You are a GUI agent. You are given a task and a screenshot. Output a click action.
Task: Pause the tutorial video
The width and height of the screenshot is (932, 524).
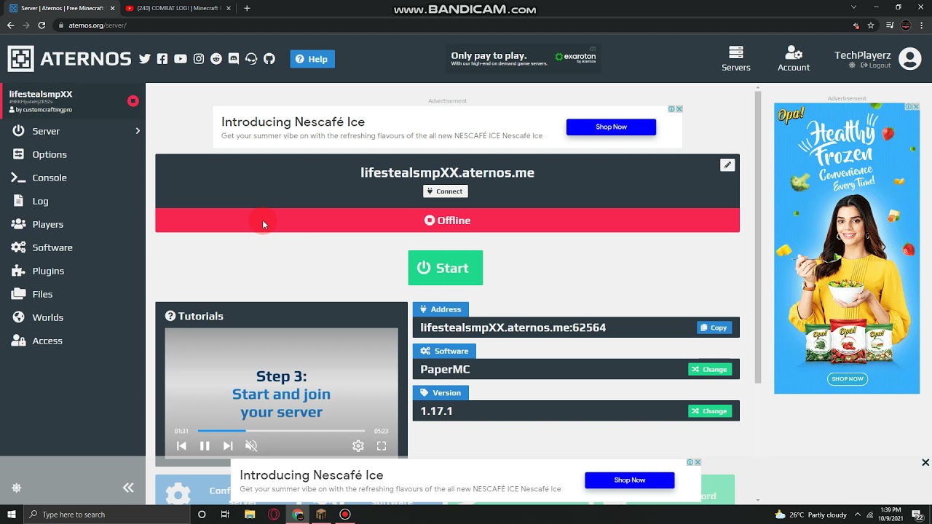[205, 446]
